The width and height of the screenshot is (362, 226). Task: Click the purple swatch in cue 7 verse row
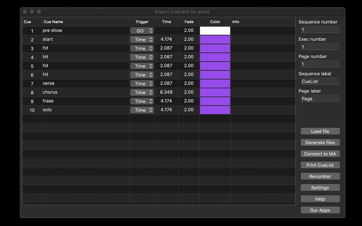tap(215, 83)
